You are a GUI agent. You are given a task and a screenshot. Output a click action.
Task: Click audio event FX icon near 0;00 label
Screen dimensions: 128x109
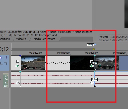pyautogui.click(x=92, y=83)
